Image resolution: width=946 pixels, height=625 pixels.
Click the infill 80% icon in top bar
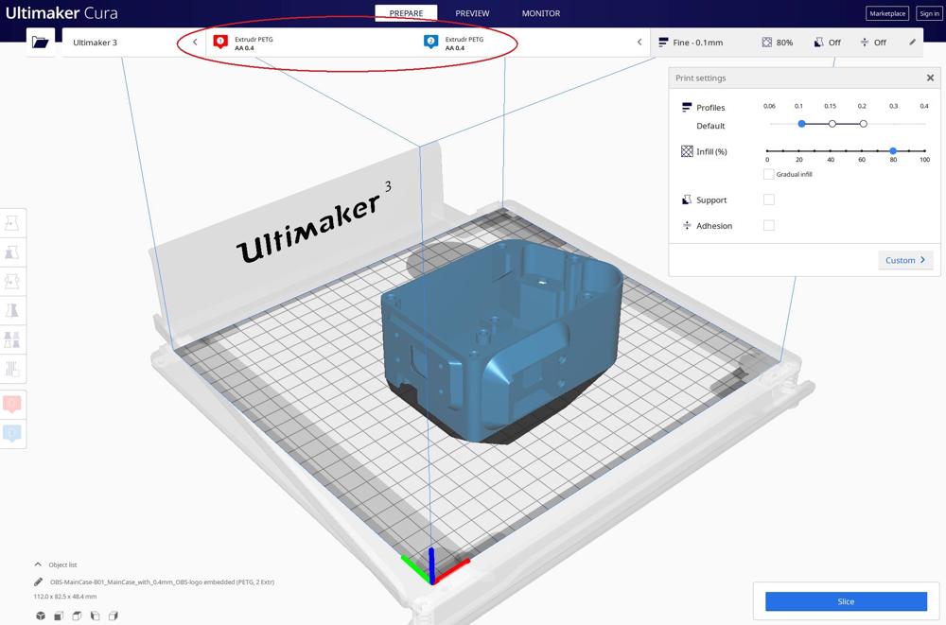[x=767, y=43]
